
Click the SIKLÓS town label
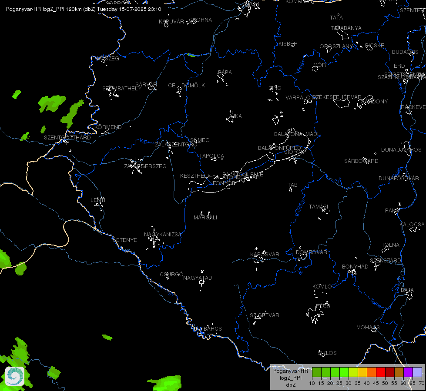tap(327, 353)
